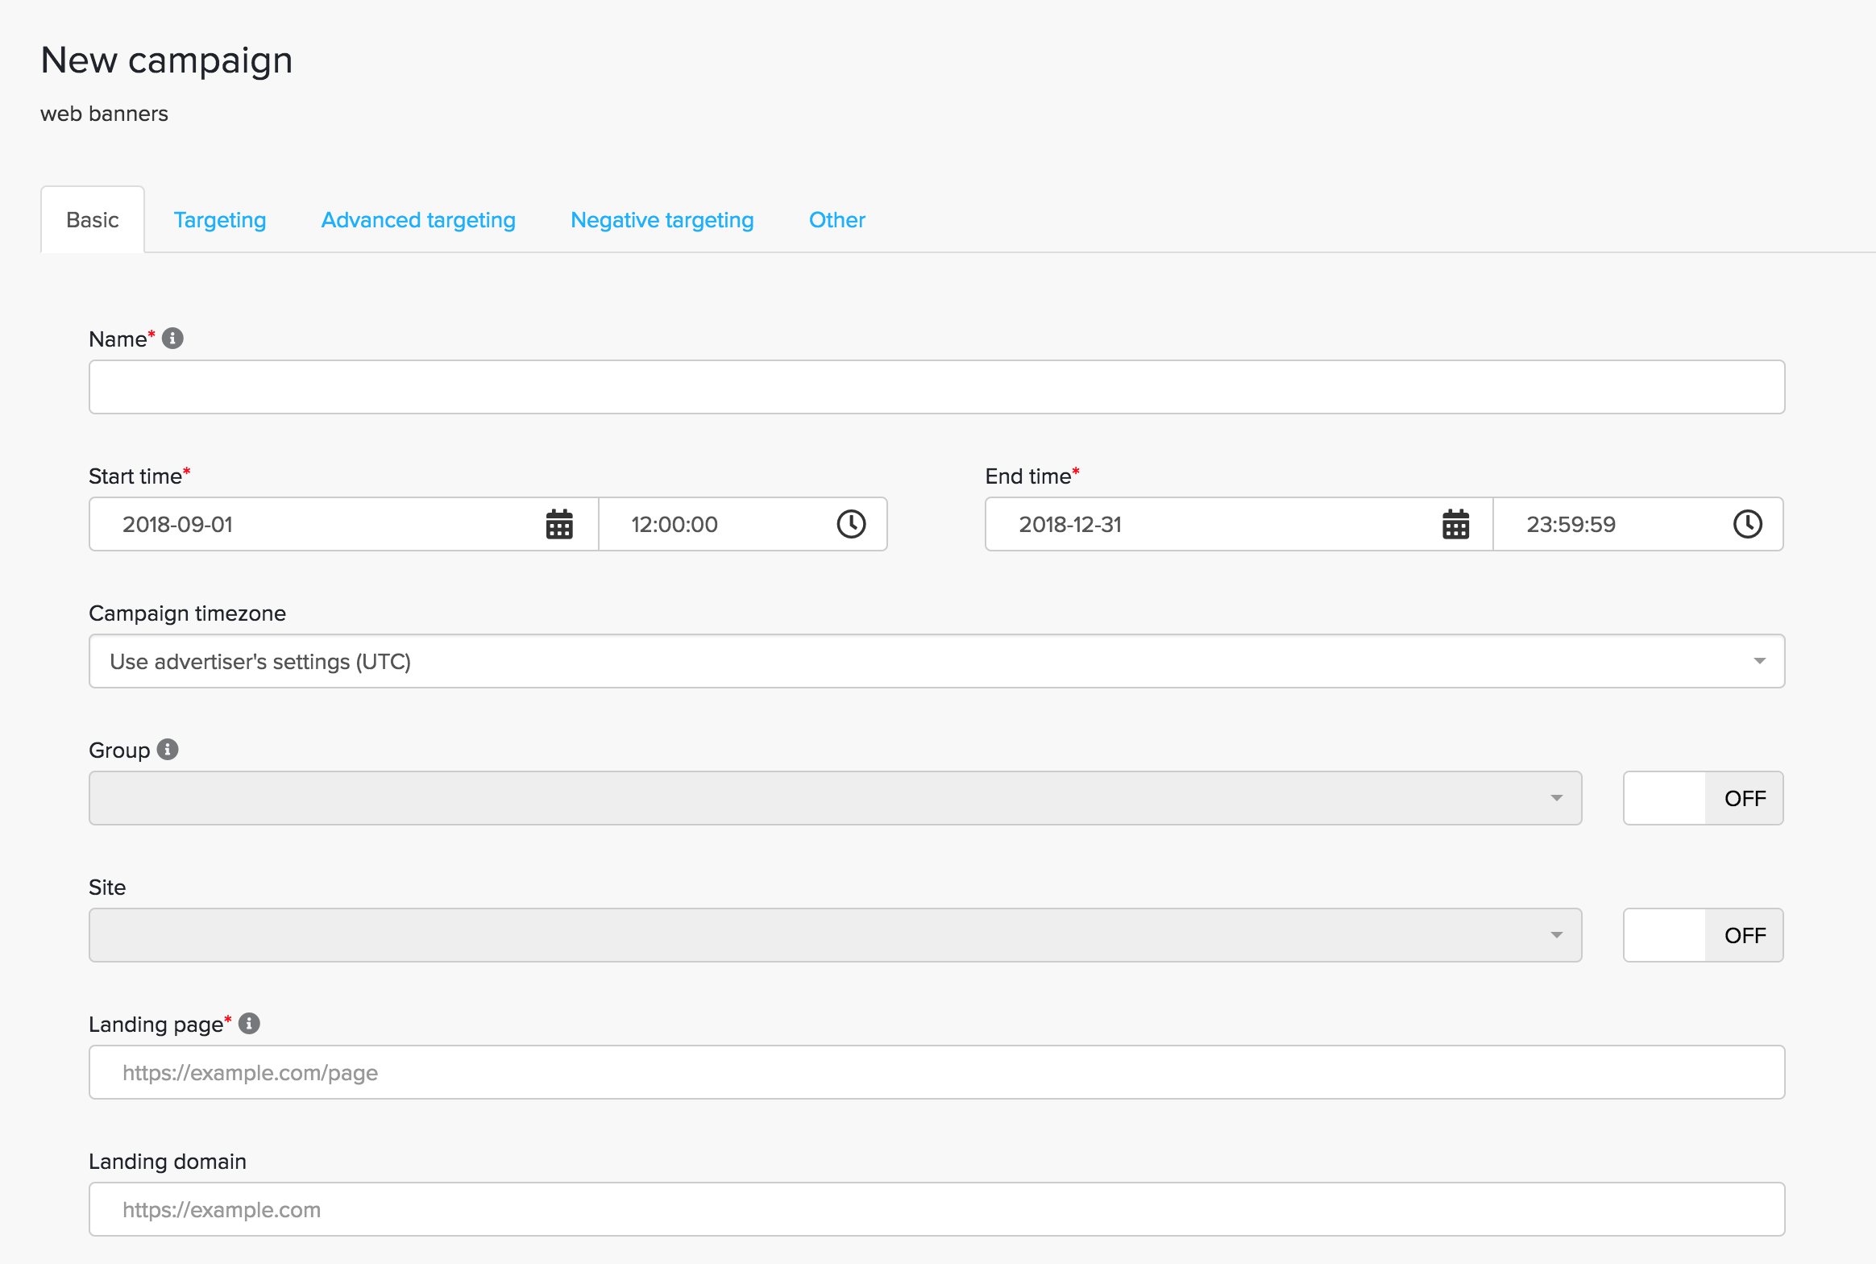Screen dimensions: 1876x1264
Task: Open the Site dropdown list
Action: 835,935
